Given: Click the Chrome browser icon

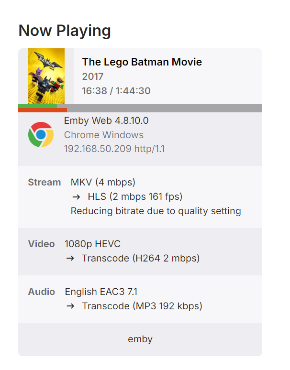Looking at the screenshot, I should pos(41,134).
